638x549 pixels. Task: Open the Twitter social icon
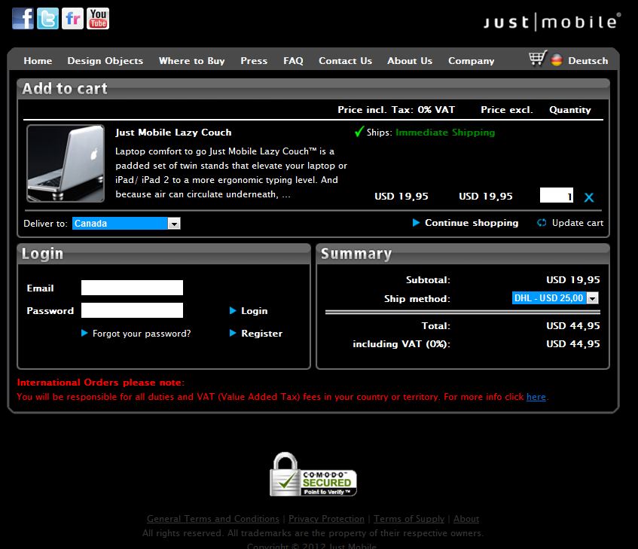(47, 18)
